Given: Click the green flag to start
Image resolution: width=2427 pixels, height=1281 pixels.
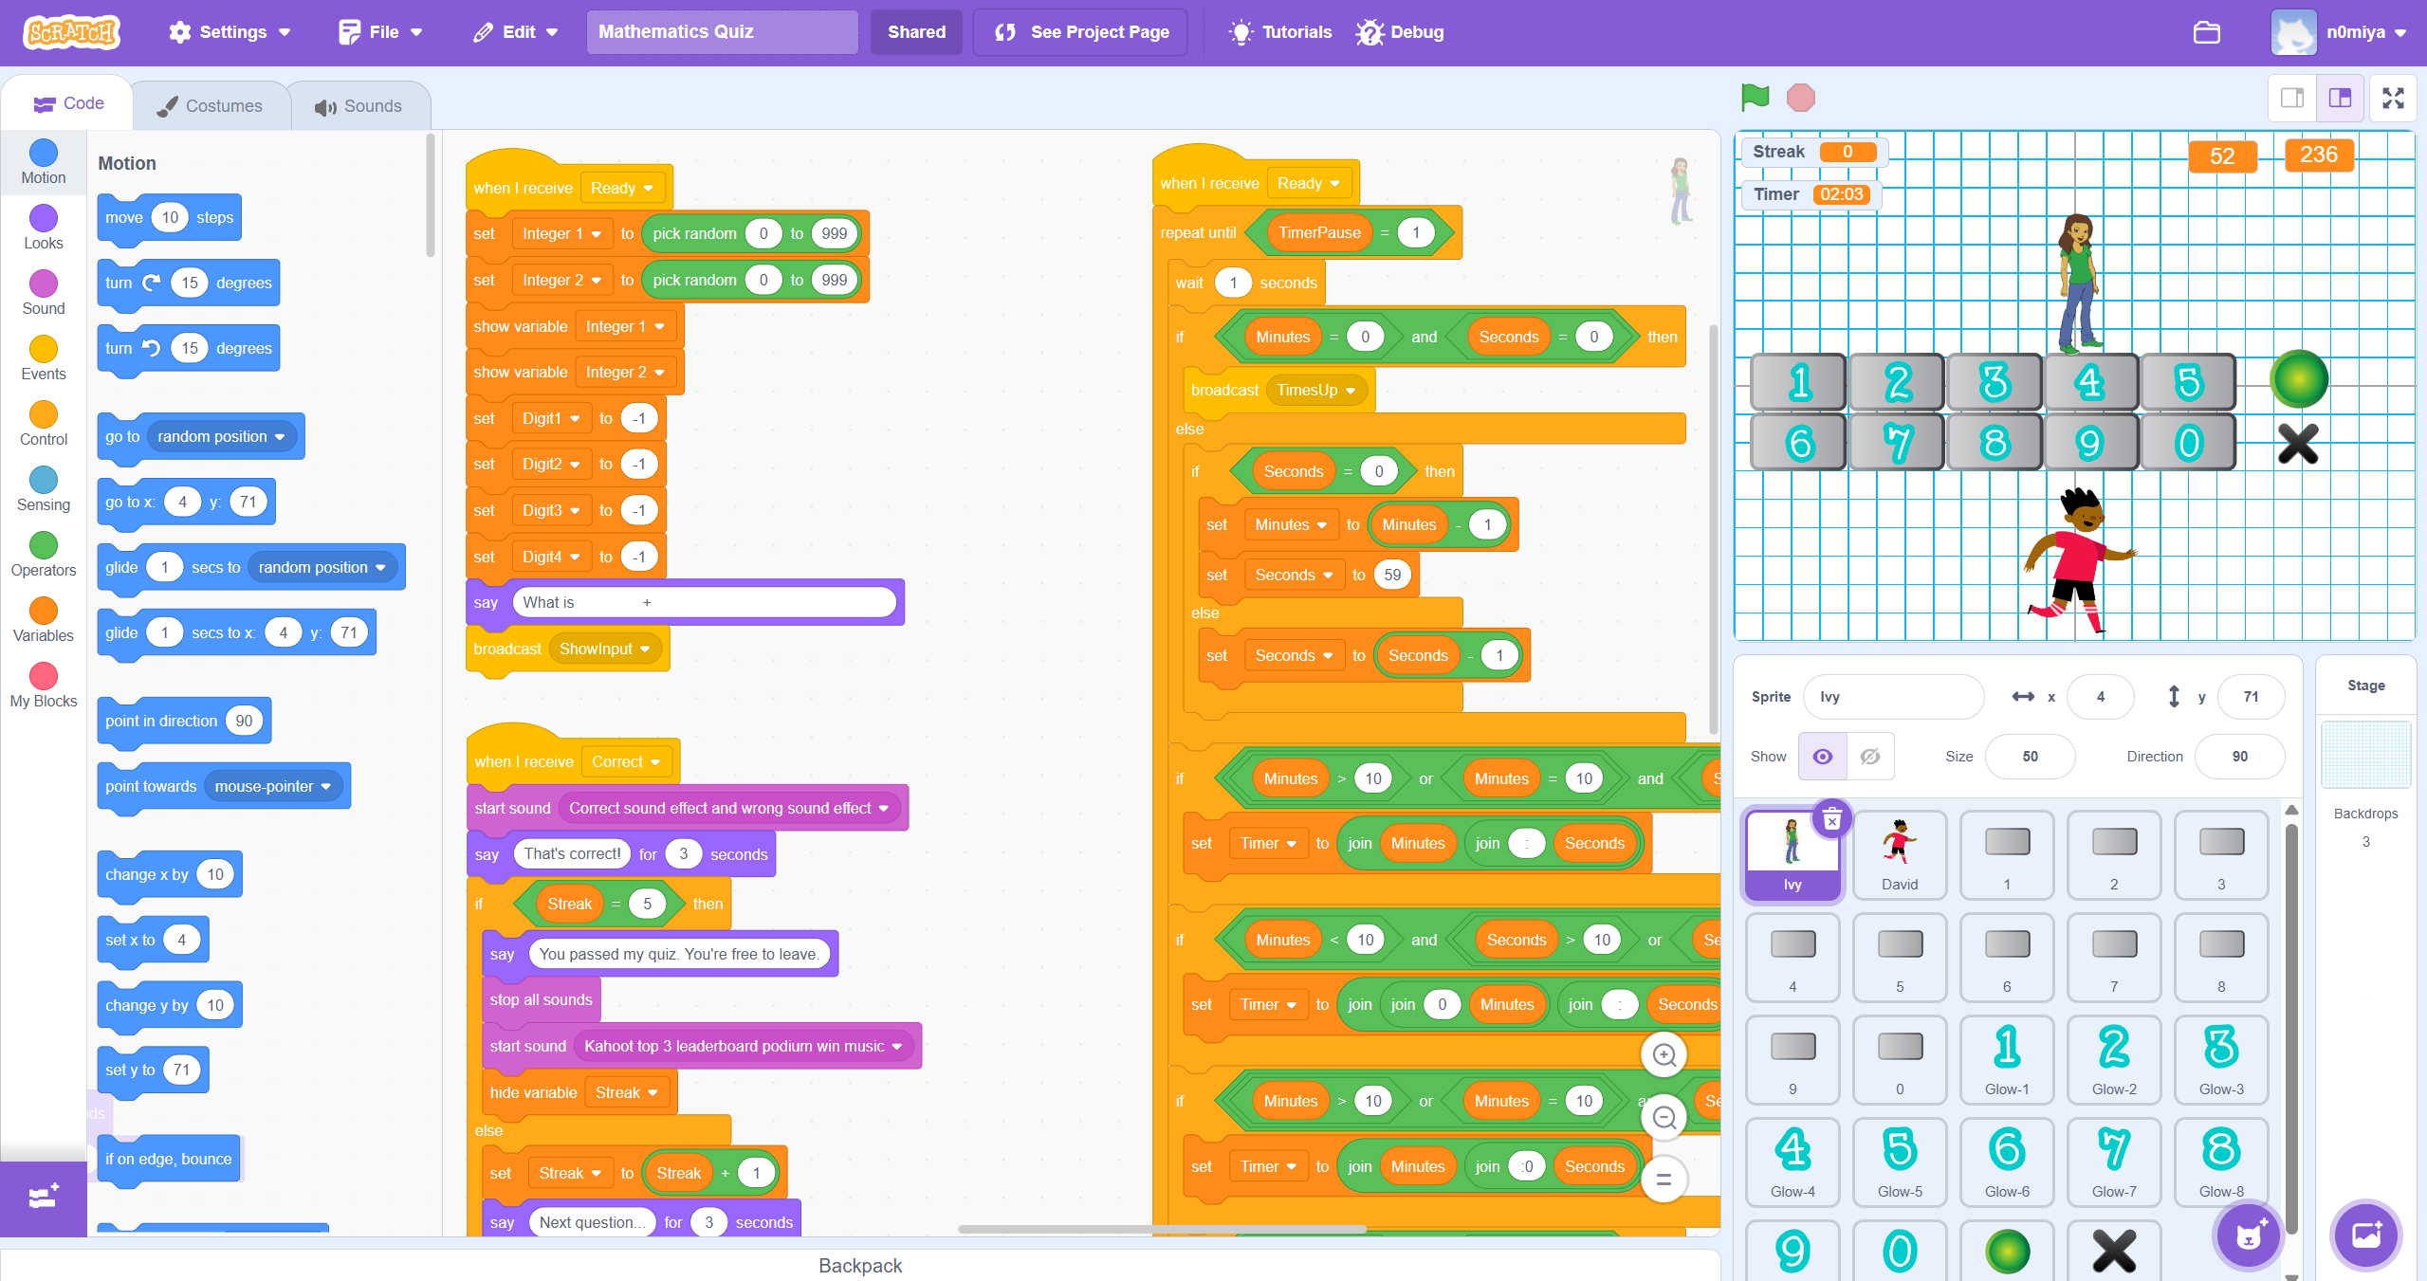Looking at the screenshot, I should coord(1755,97).
